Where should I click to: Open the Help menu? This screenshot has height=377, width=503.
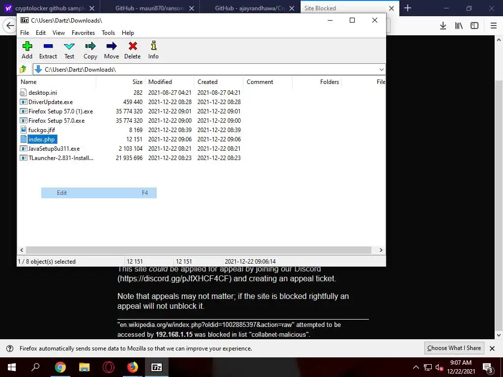tap(128, 33)
